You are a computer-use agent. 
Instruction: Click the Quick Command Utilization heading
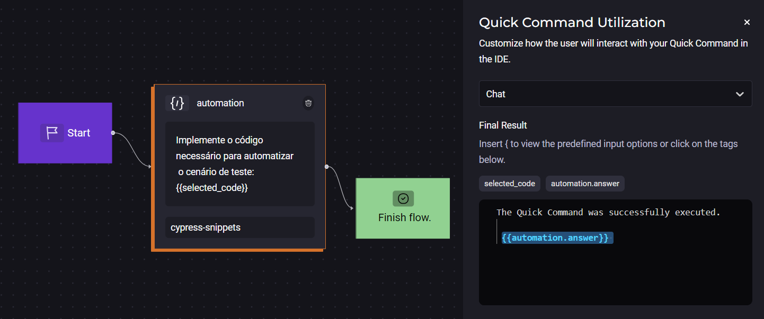(572, 22)
